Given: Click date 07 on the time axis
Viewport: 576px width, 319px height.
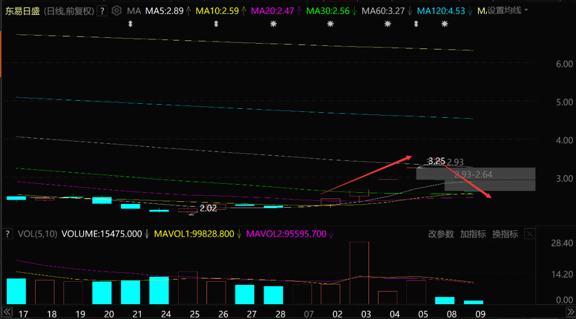Looking at the screenshot, I should 309,314.
